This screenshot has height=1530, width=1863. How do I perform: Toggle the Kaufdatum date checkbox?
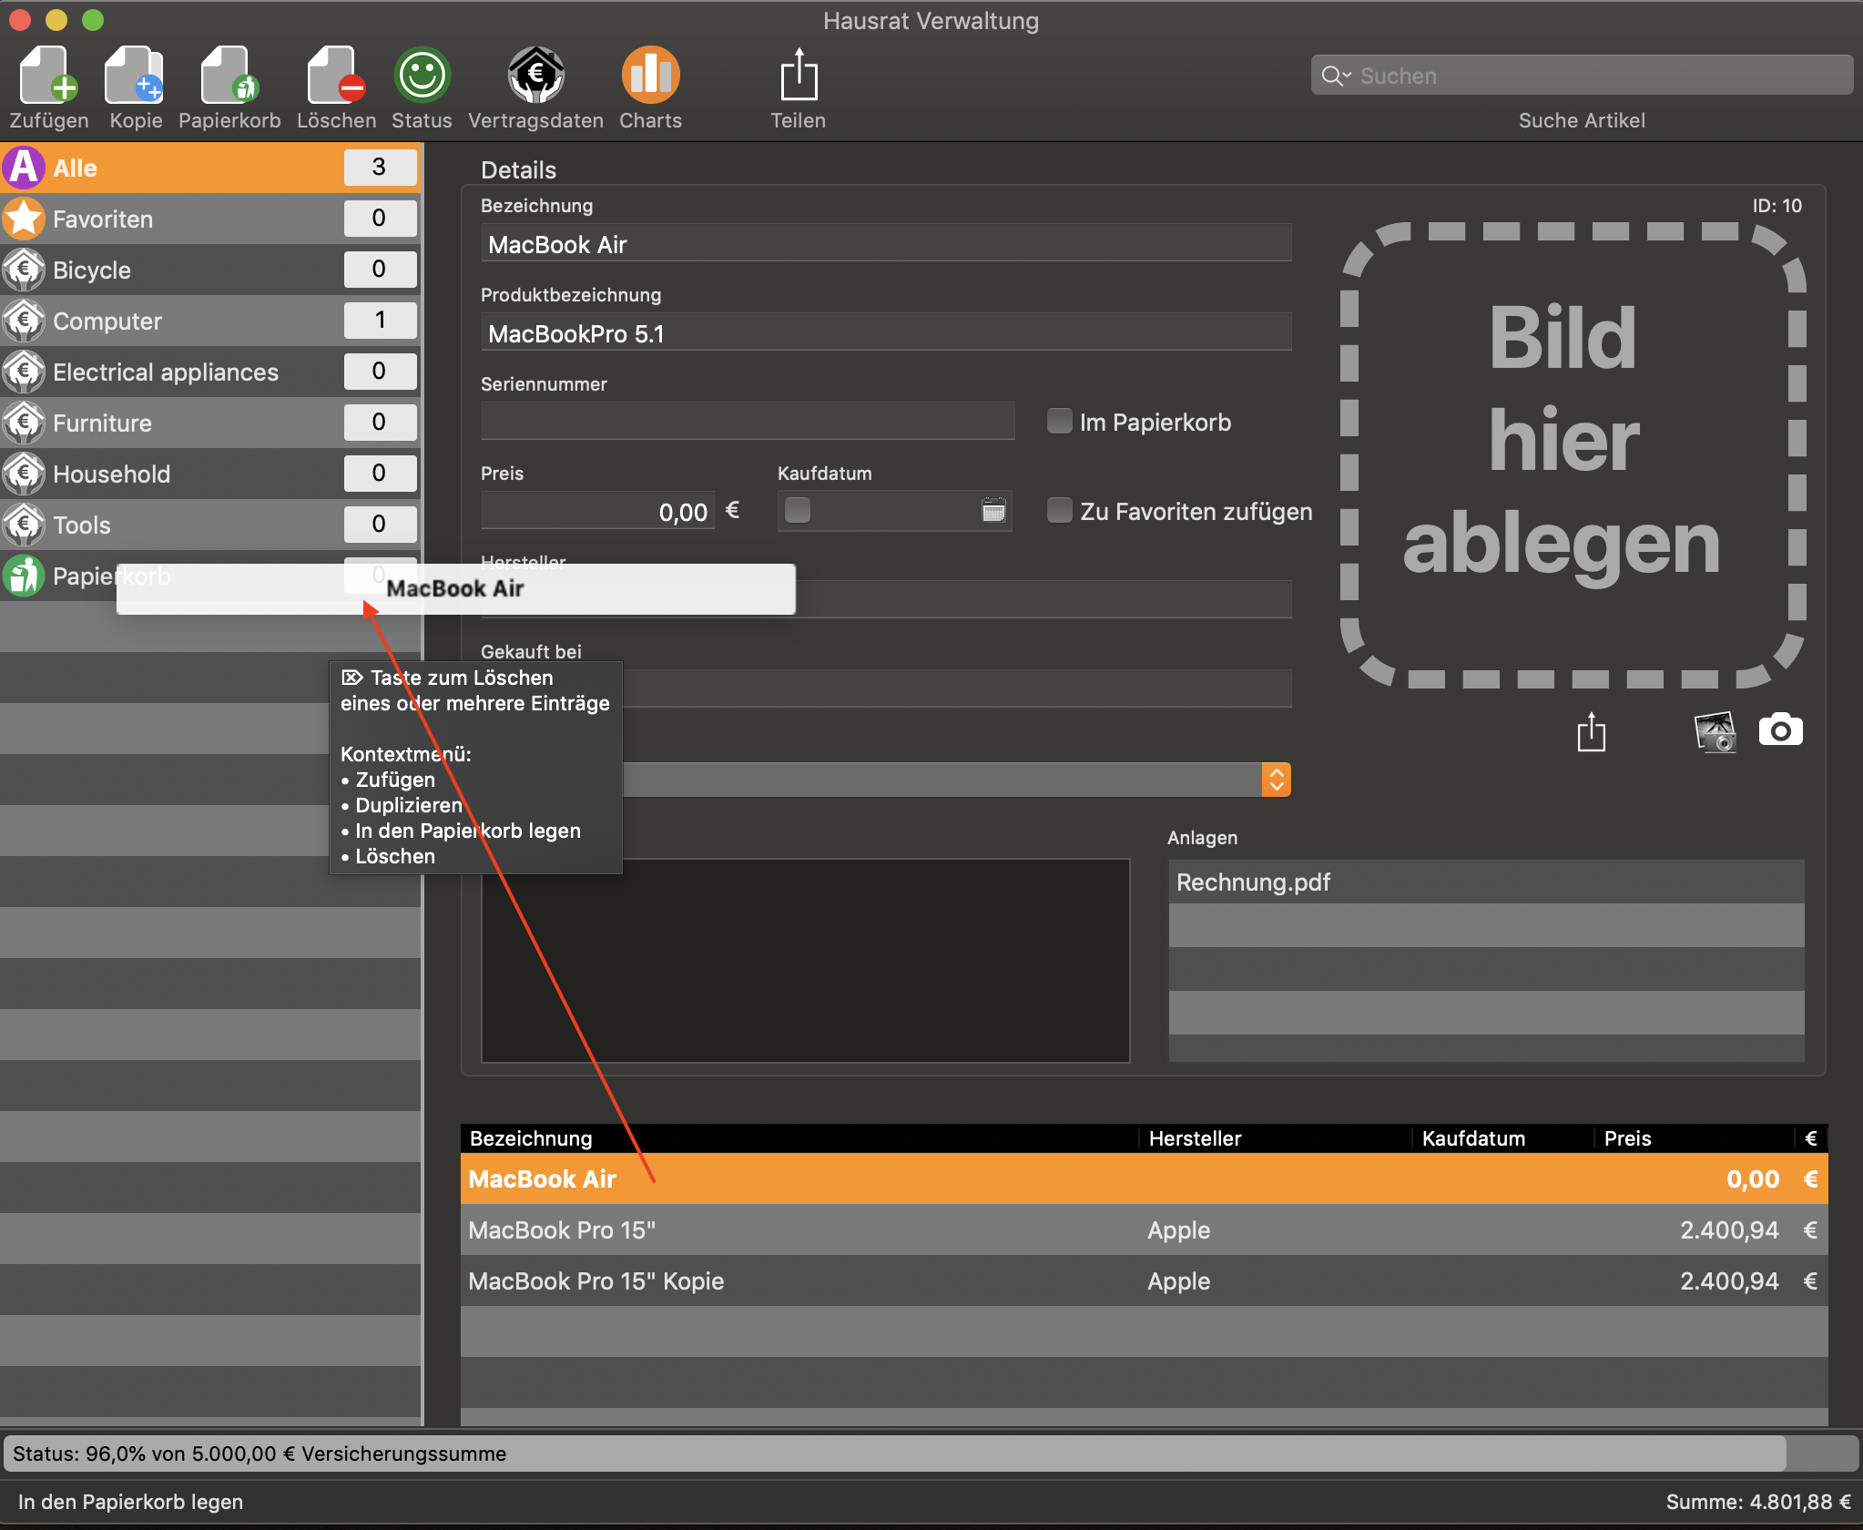797,510
